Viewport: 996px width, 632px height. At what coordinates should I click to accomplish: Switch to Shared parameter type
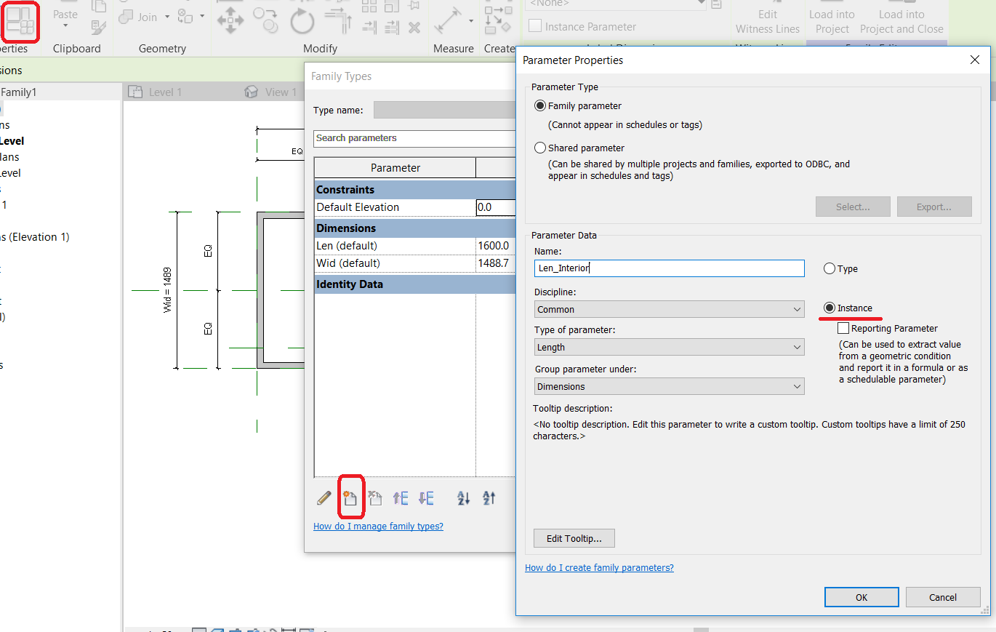[539, 148]
